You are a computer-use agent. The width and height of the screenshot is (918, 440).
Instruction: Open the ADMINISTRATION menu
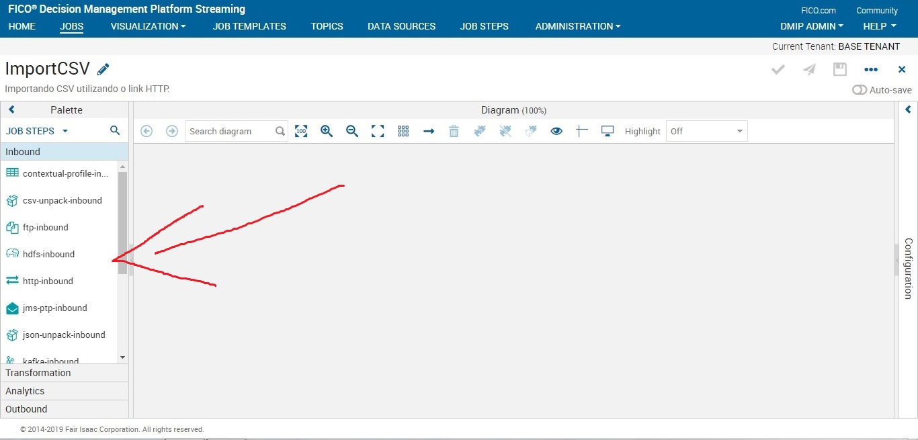click(x=577, y=26)
